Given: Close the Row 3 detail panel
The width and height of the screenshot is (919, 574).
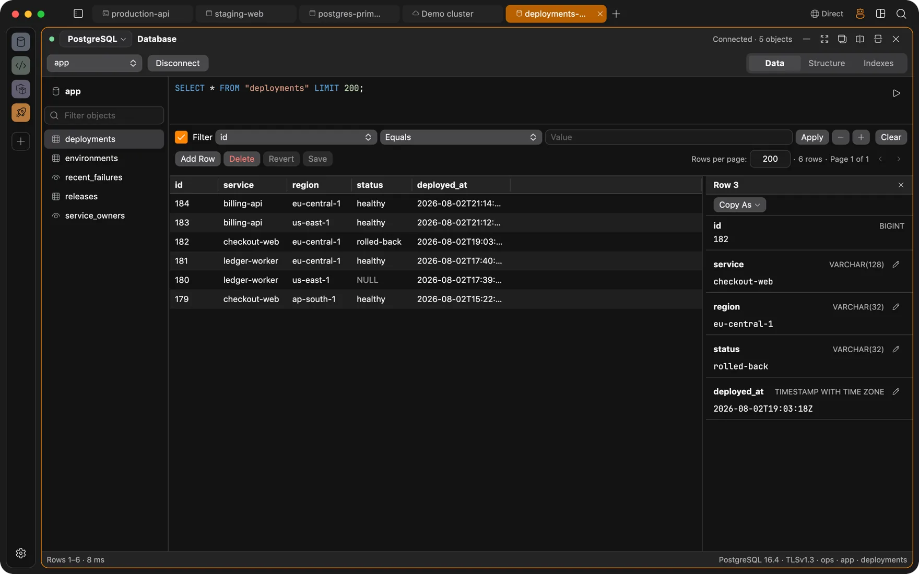Looking at the screenshot, I should (x=901, y=185).
